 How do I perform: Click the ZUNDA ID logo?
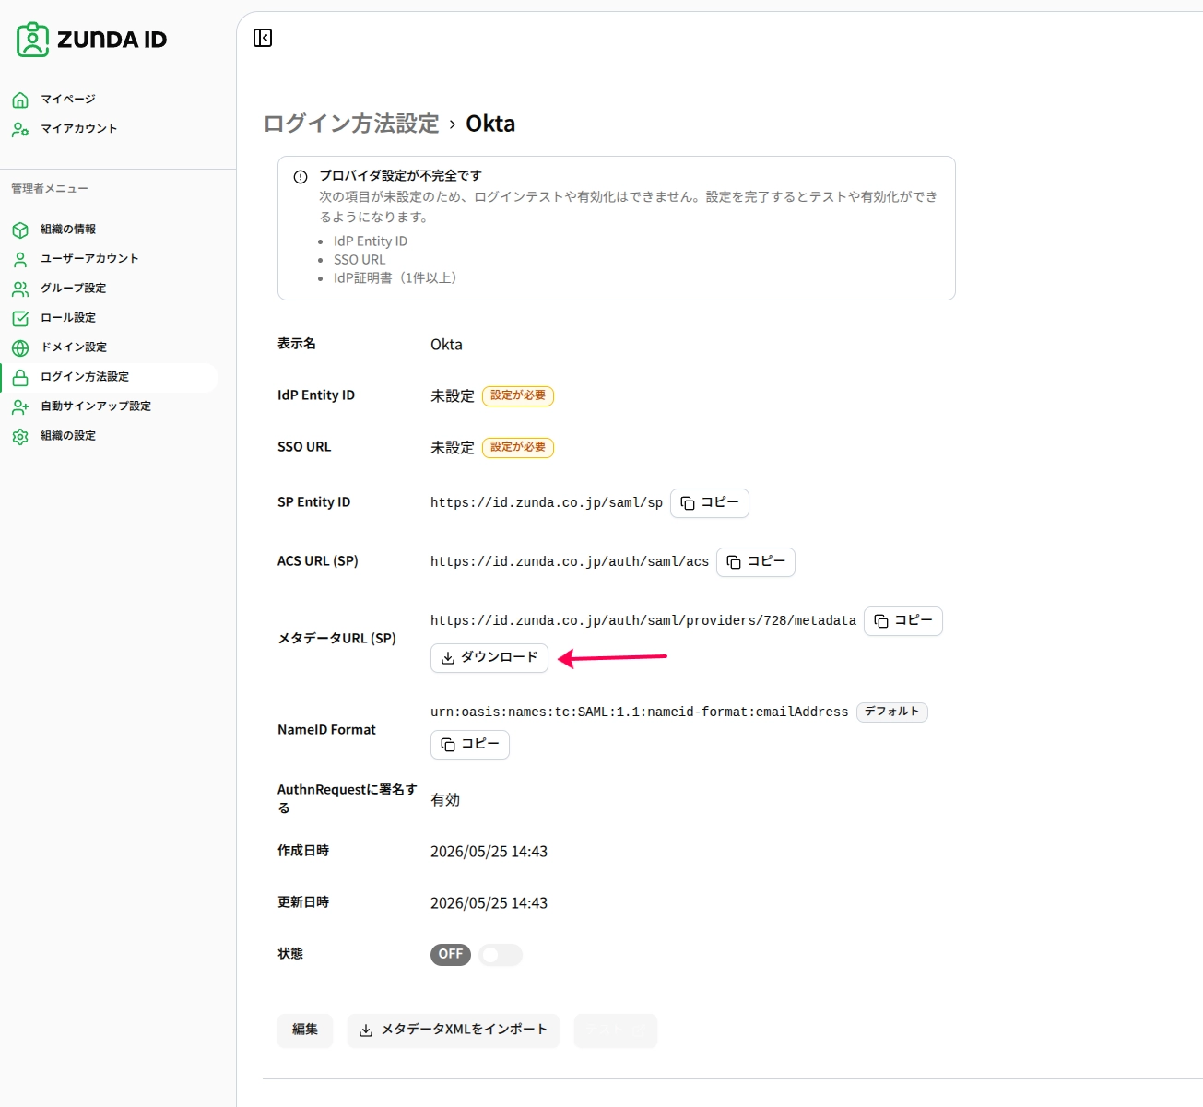click(91, 40)
